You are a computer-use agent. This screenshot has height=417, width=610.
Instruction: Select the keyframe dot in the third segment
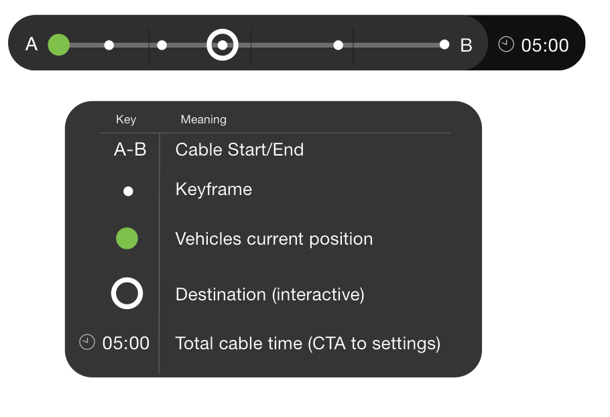[339, 45]
